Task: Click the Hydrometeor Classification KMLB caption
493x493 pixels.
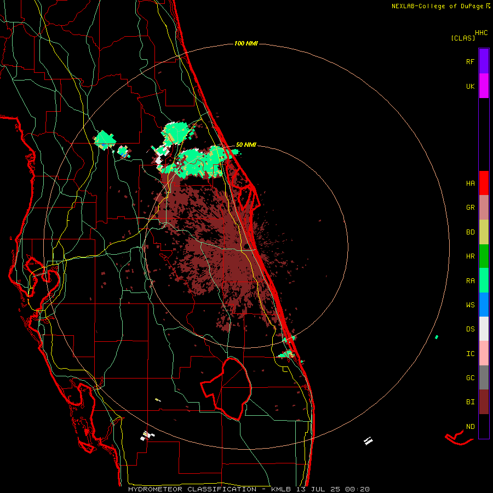Action: coord(249,489)
